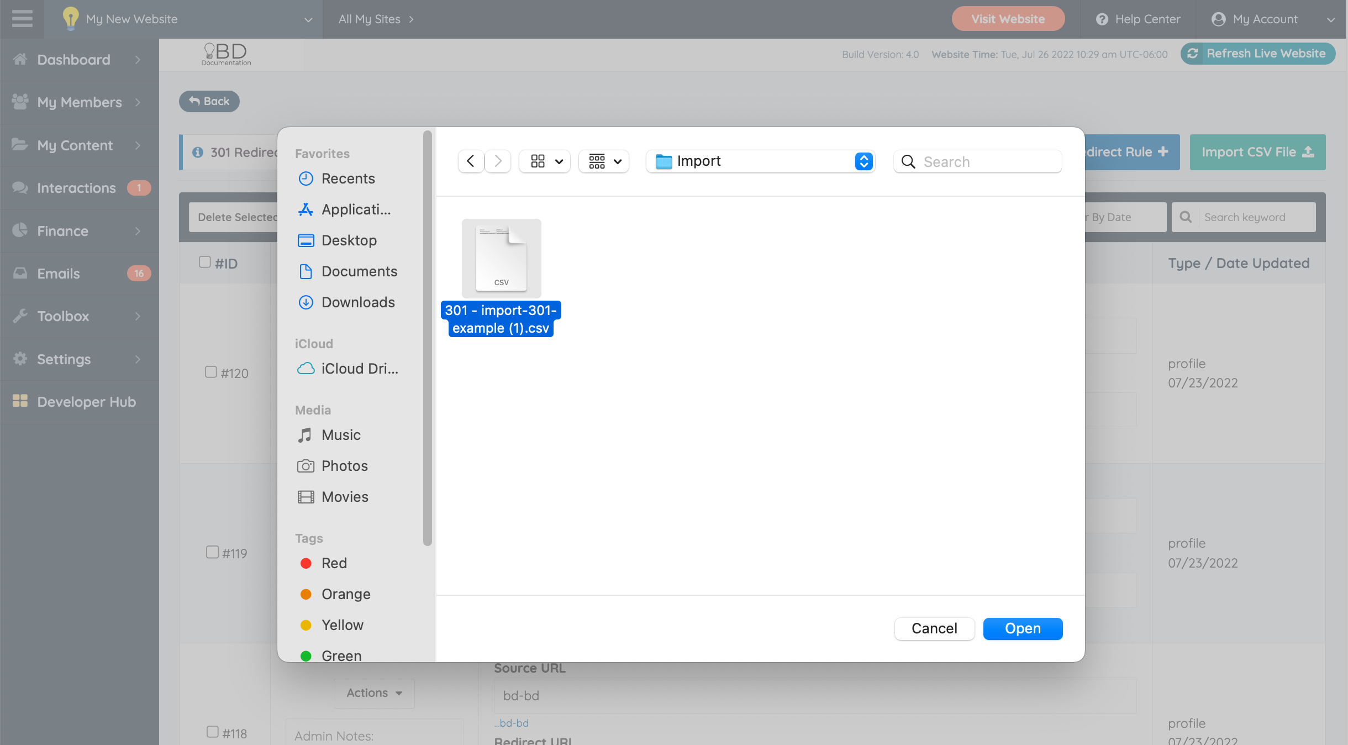
Task: Check the box for redirect #120
Action: (x=210, y=372)
